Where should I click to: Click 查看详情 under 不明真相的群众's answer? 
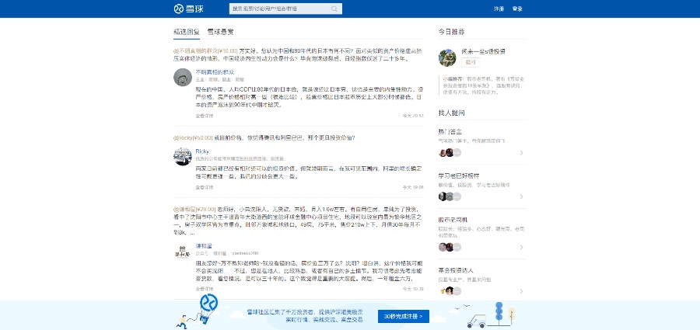pyautogui.click(x=204, y=116)
